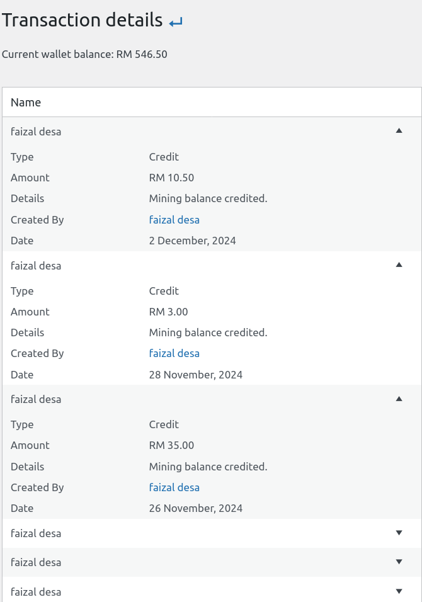
Task: Select the name in the third transaction row
Action: click(36, 399)
